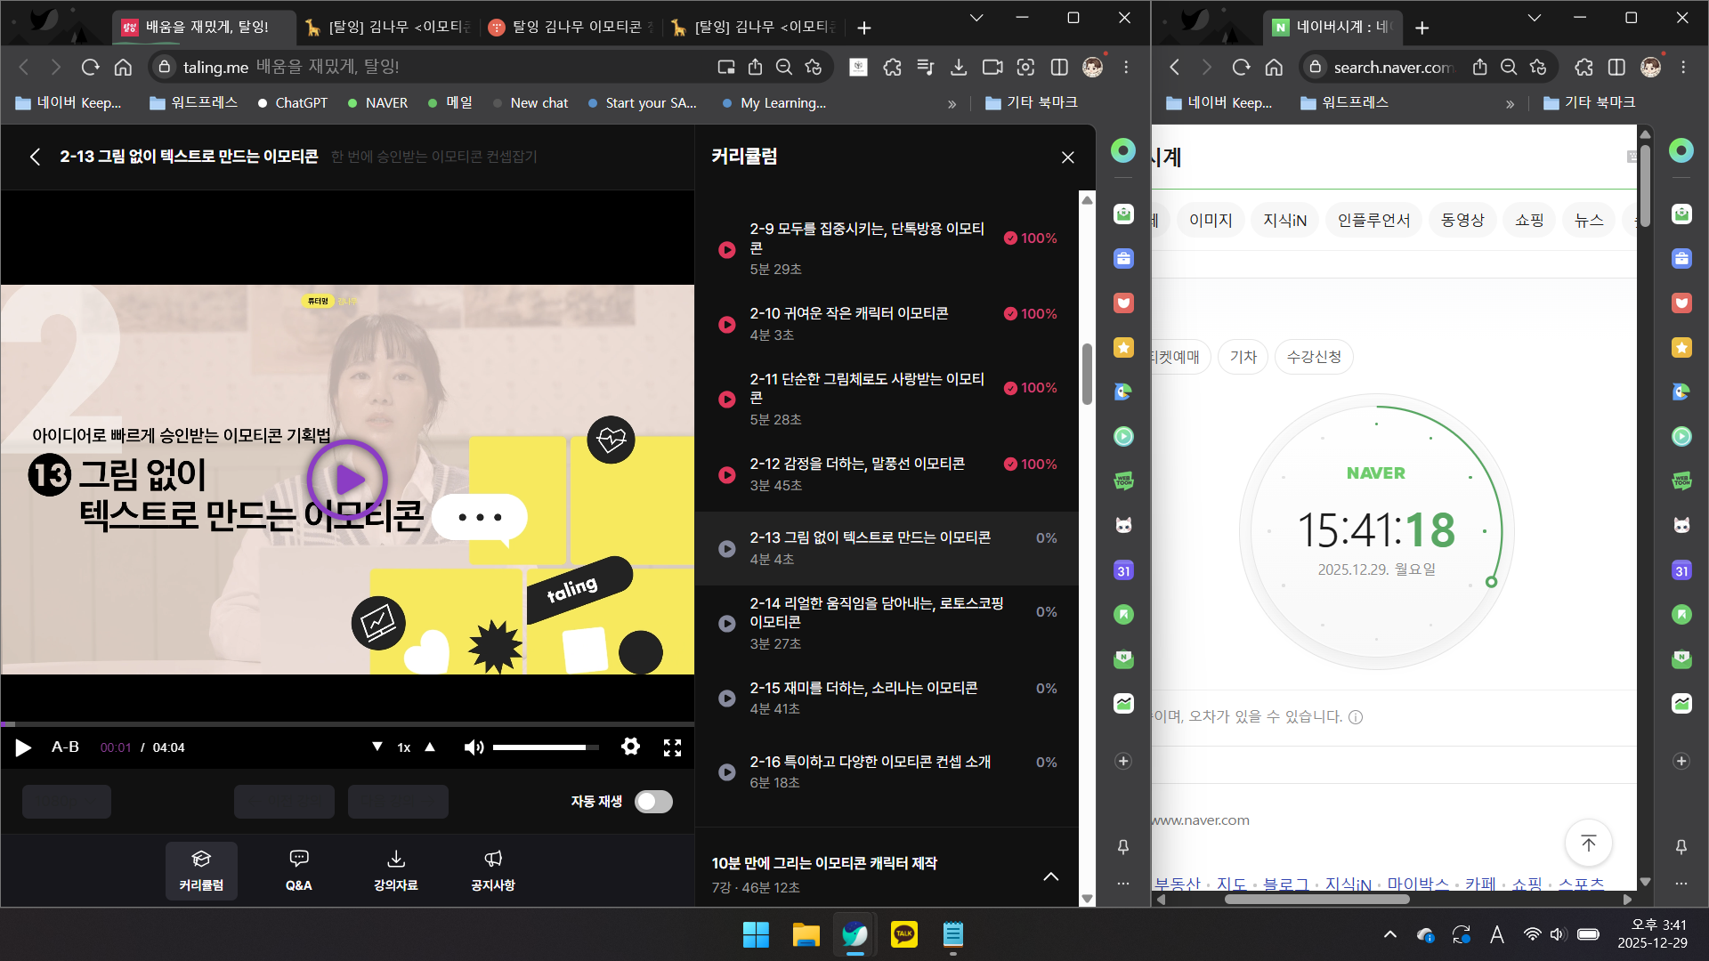Increase playback speed with up arrow
Screen dimensions: 1709x961
(430, 747)
